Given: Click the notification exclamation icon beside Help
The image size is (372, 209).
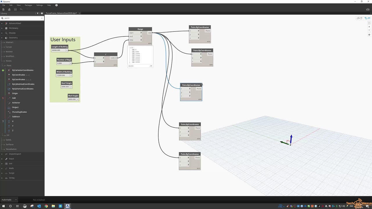Looking at the screenshot, I should (56, 5).
